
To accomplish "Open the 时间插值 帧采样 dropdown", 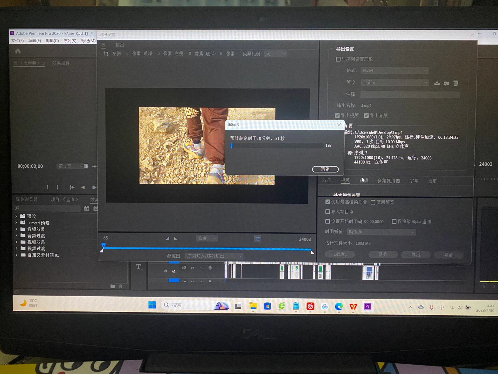I will point(381,232).
